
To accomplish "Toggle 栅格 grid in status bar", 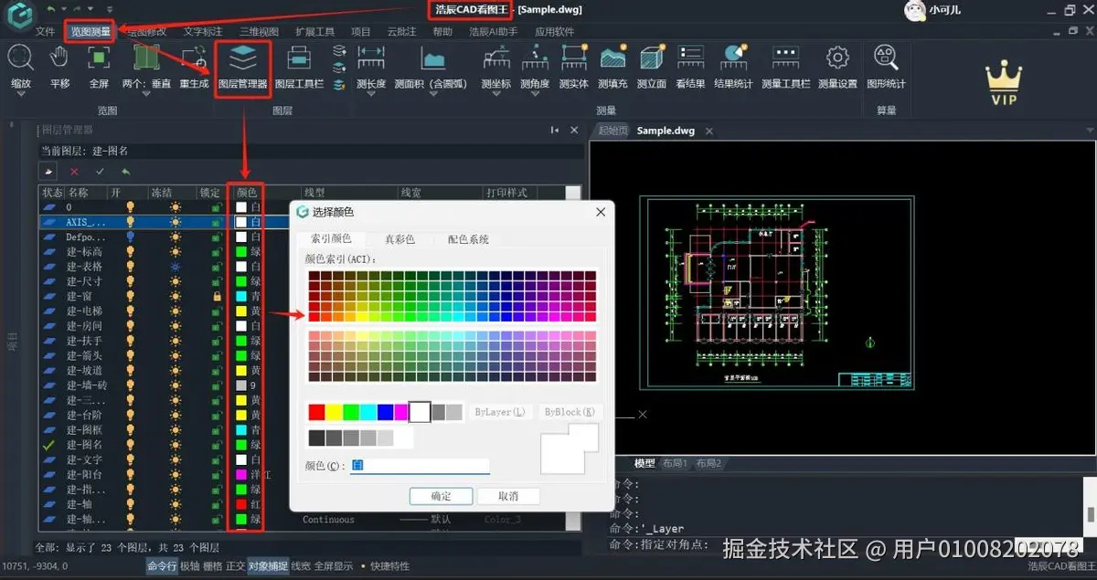I will (x=212, y=566).
